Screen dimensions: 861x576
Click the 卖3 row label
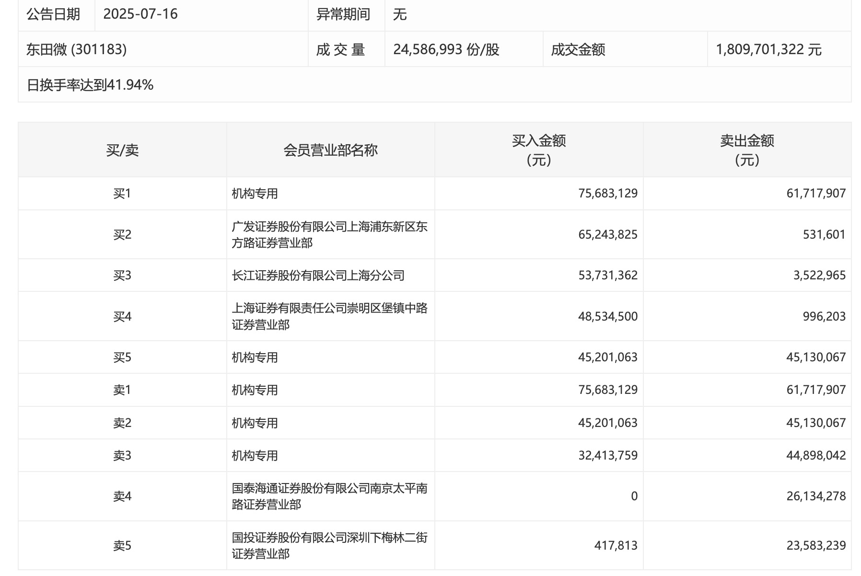[122, 455]
